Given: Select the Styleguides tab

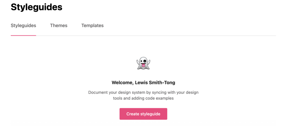Looking at the screenshot, I should 23,25.
